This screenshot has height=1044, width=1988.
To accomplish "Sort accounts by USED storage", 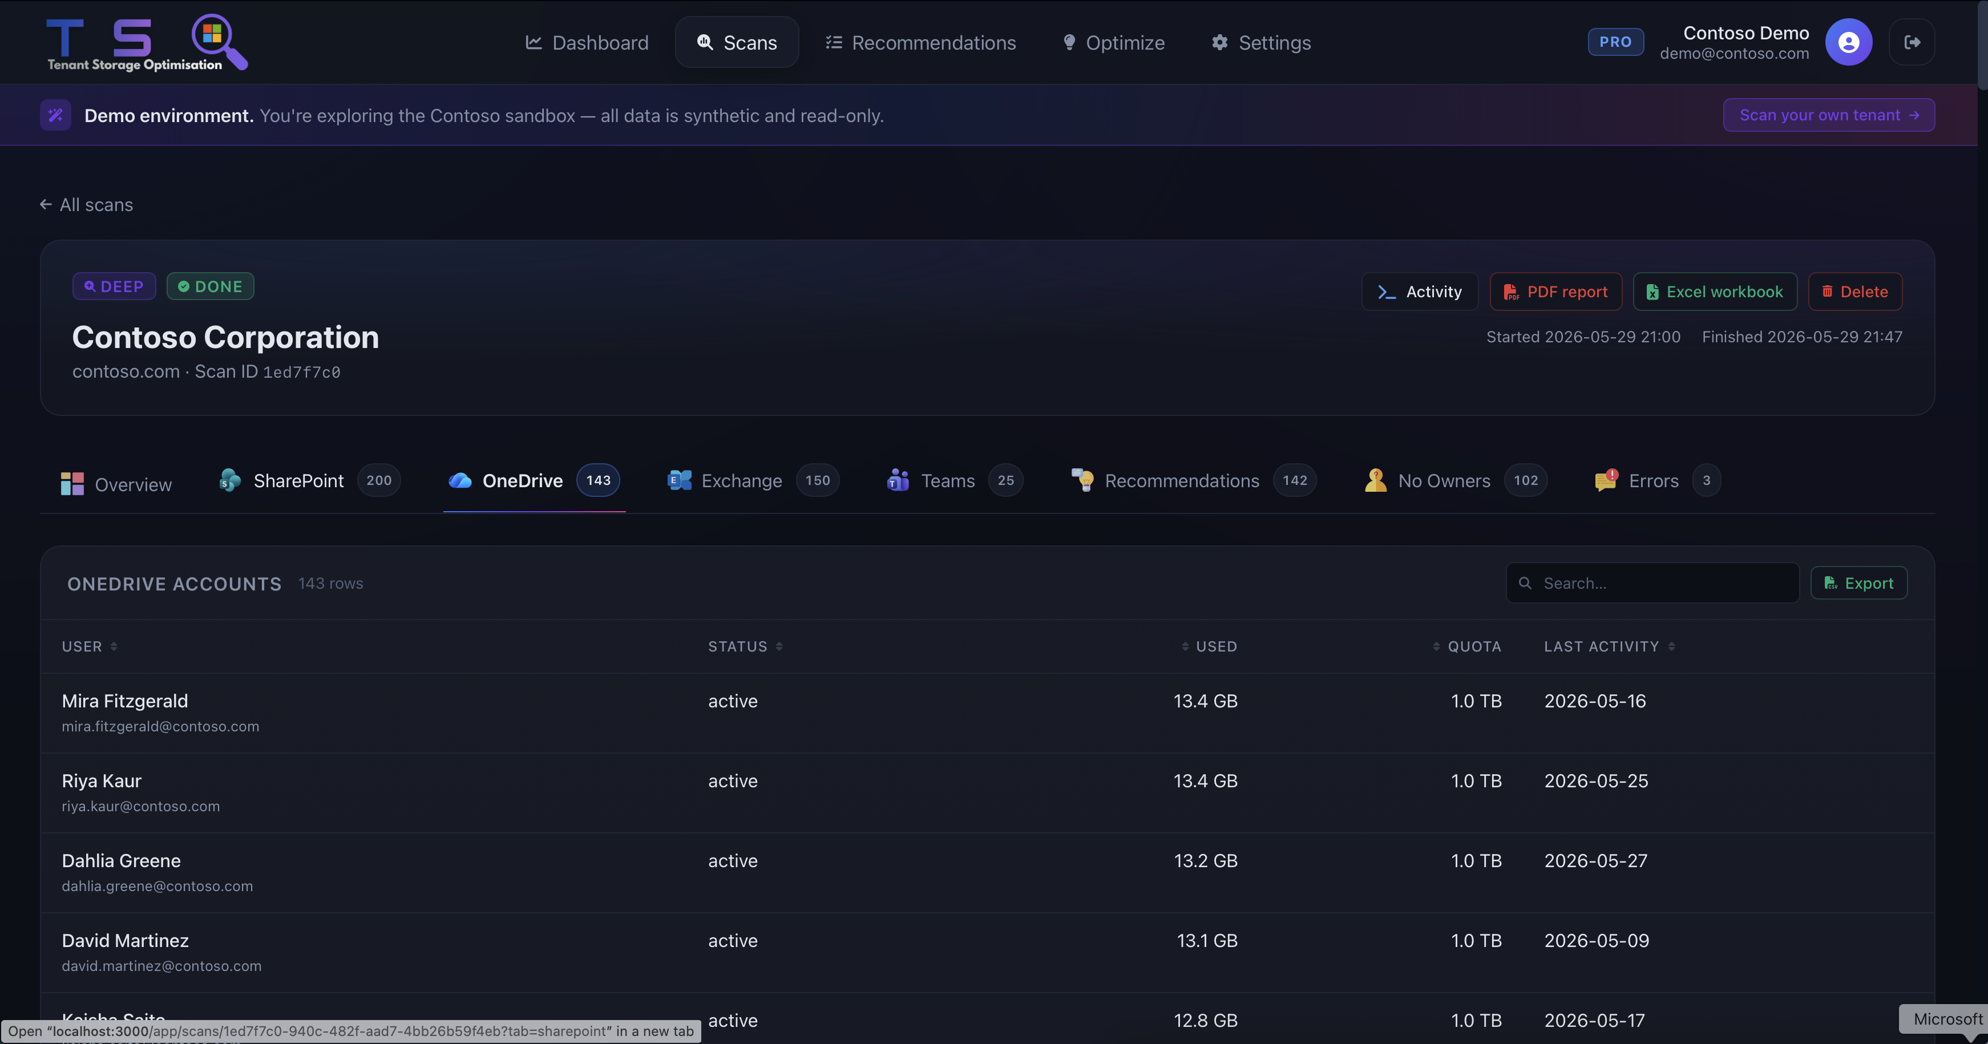I will coord(1209,646).
